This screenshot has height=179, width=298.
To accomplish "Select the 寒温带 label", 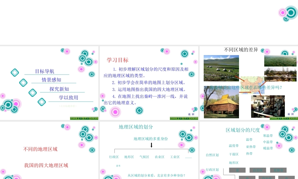I will (268, 136).
